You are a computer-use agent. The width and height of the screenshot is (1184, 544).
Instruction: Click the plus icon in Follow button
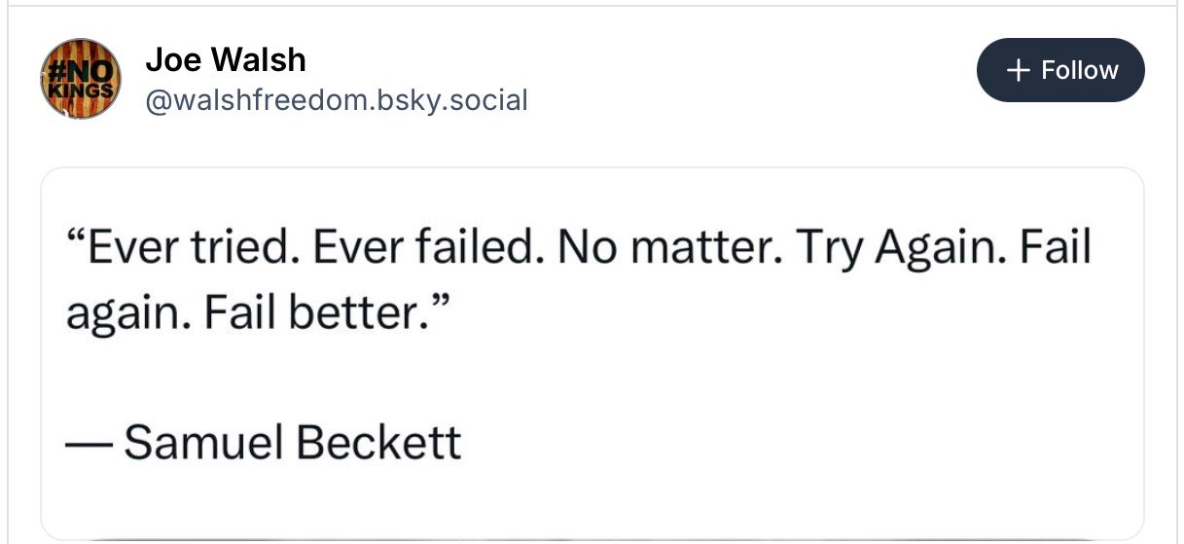click(x=1018, y=70)
